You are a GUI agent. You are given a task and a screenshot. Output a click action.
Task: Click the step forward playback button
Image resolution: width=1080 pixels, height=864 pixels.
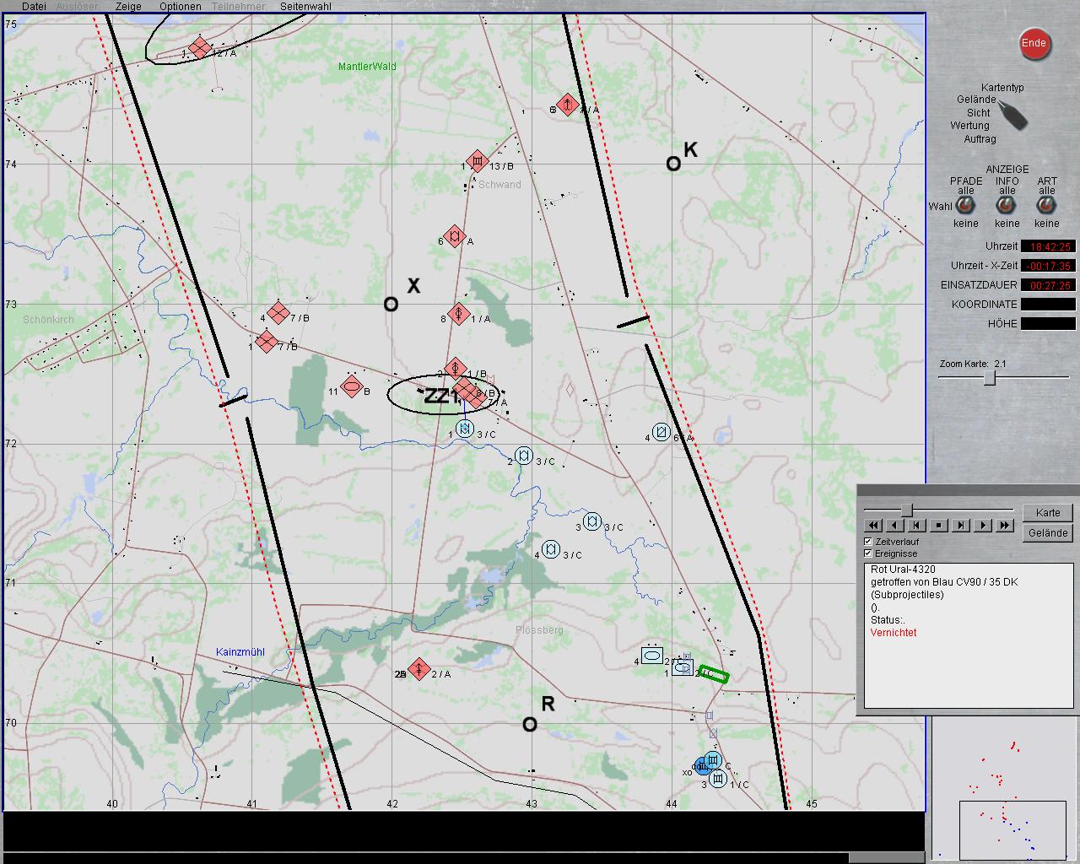tap(961, 525)
